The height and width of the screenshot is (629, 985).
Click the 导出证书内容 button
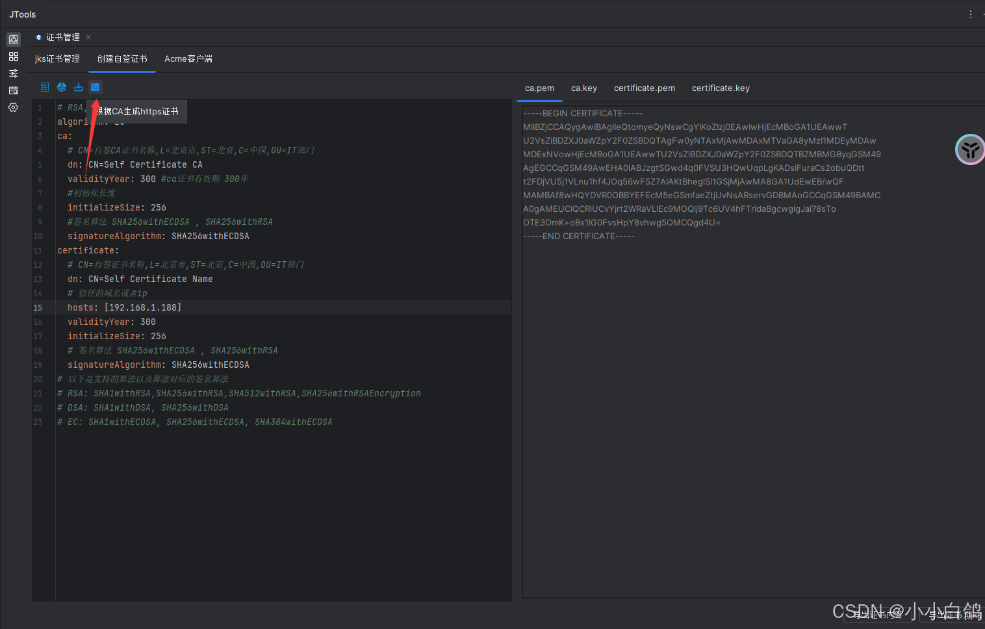coord(878,615)
